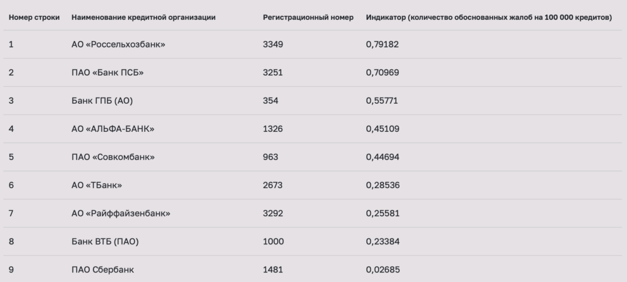This screenshot has height=282, width=627.
Task: Select the АО «Россельхозбанк» cell
Action: click(119, 45)
